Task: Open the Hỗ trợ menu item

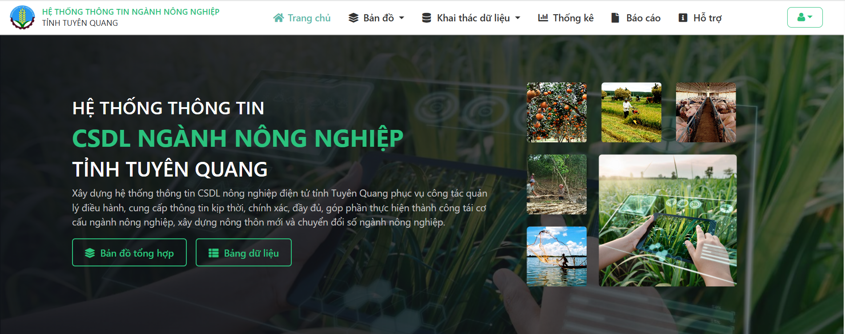Action: 700,18
